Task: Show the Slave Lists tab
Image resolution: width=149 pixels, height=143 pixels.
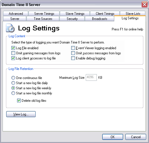Action: (133, 14)
